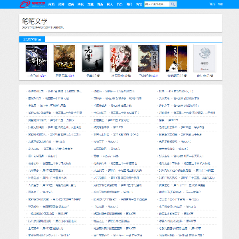Select the first navigation item beside the logo
The height and width of the screenshot is (239, 239).
51,4
